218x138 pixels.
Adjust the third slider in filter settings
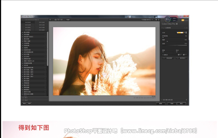(175, 45)
